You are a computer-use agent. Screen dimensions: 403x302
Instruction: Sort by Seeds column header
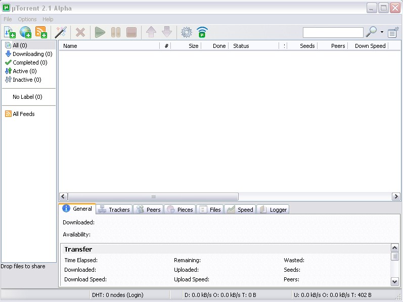click(x=302, y=46)
